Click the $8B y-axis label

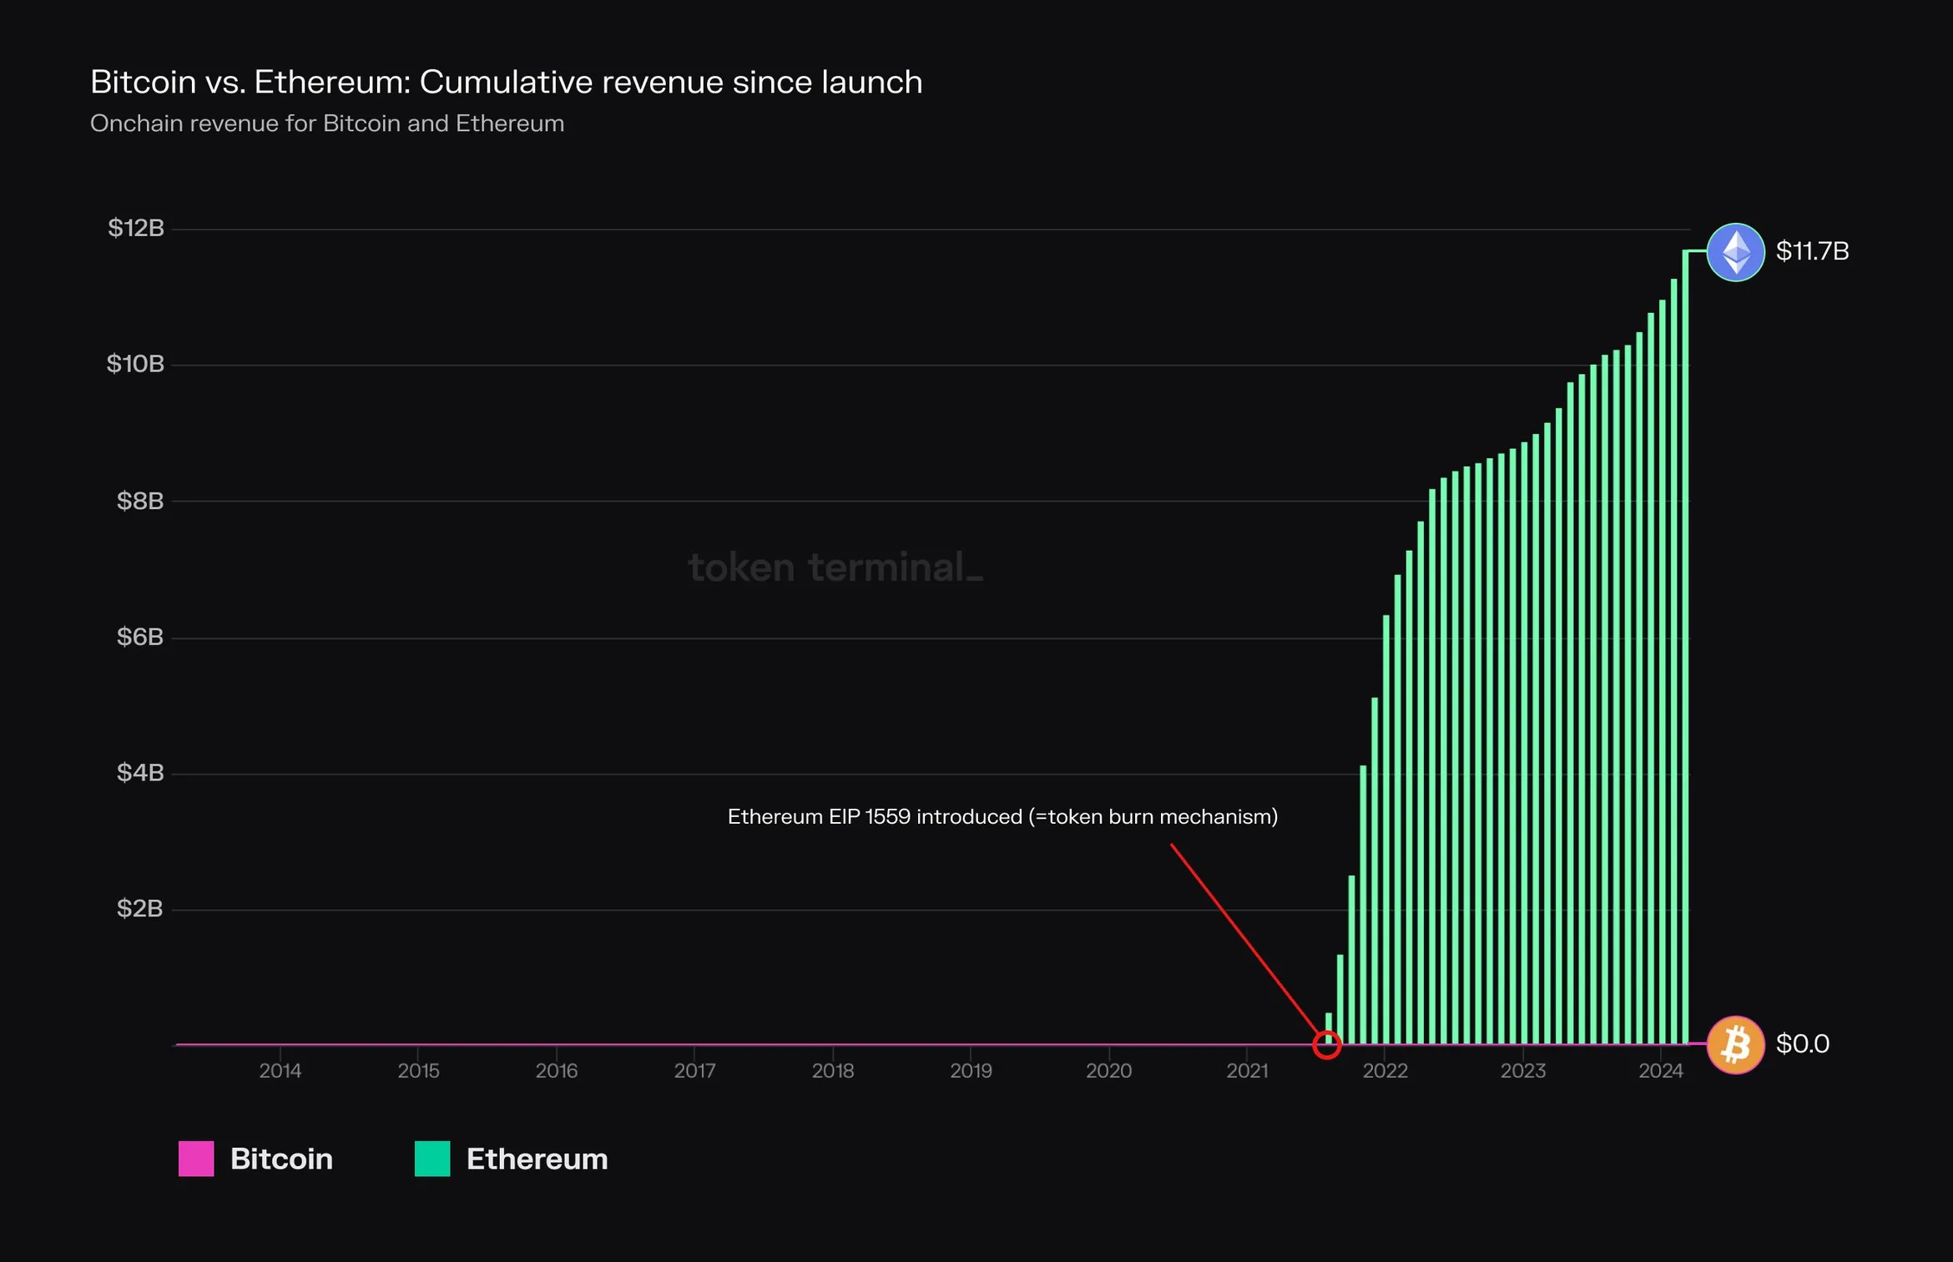[x=139, y=501]
